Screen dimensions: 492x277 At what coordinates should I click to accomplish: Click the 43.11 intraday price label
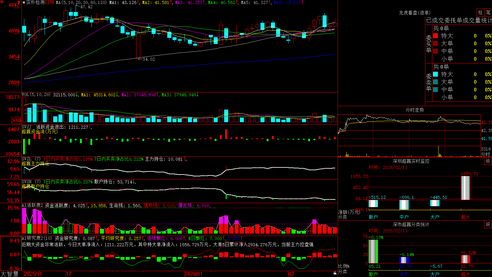point(486,122)
